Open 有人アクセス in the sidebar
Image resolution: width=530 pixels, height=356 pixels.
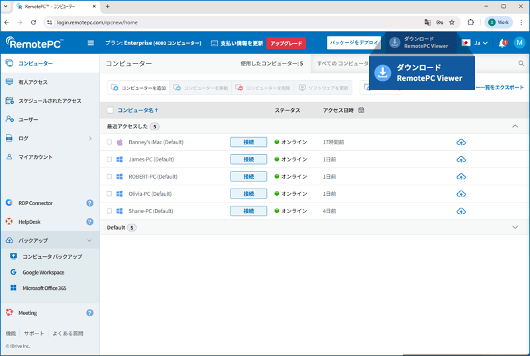point(50,82)
